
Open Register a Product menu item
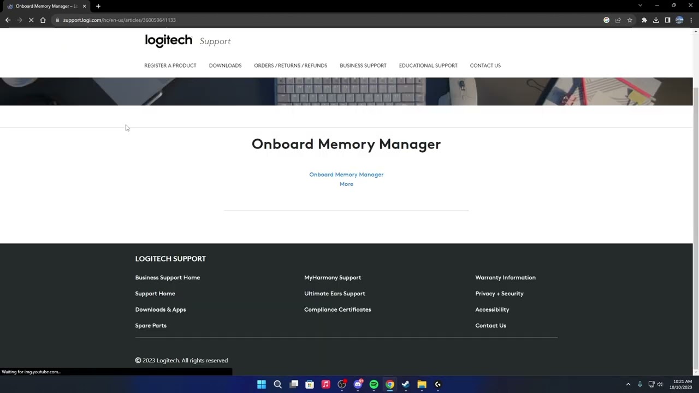[x=170, y=65]
